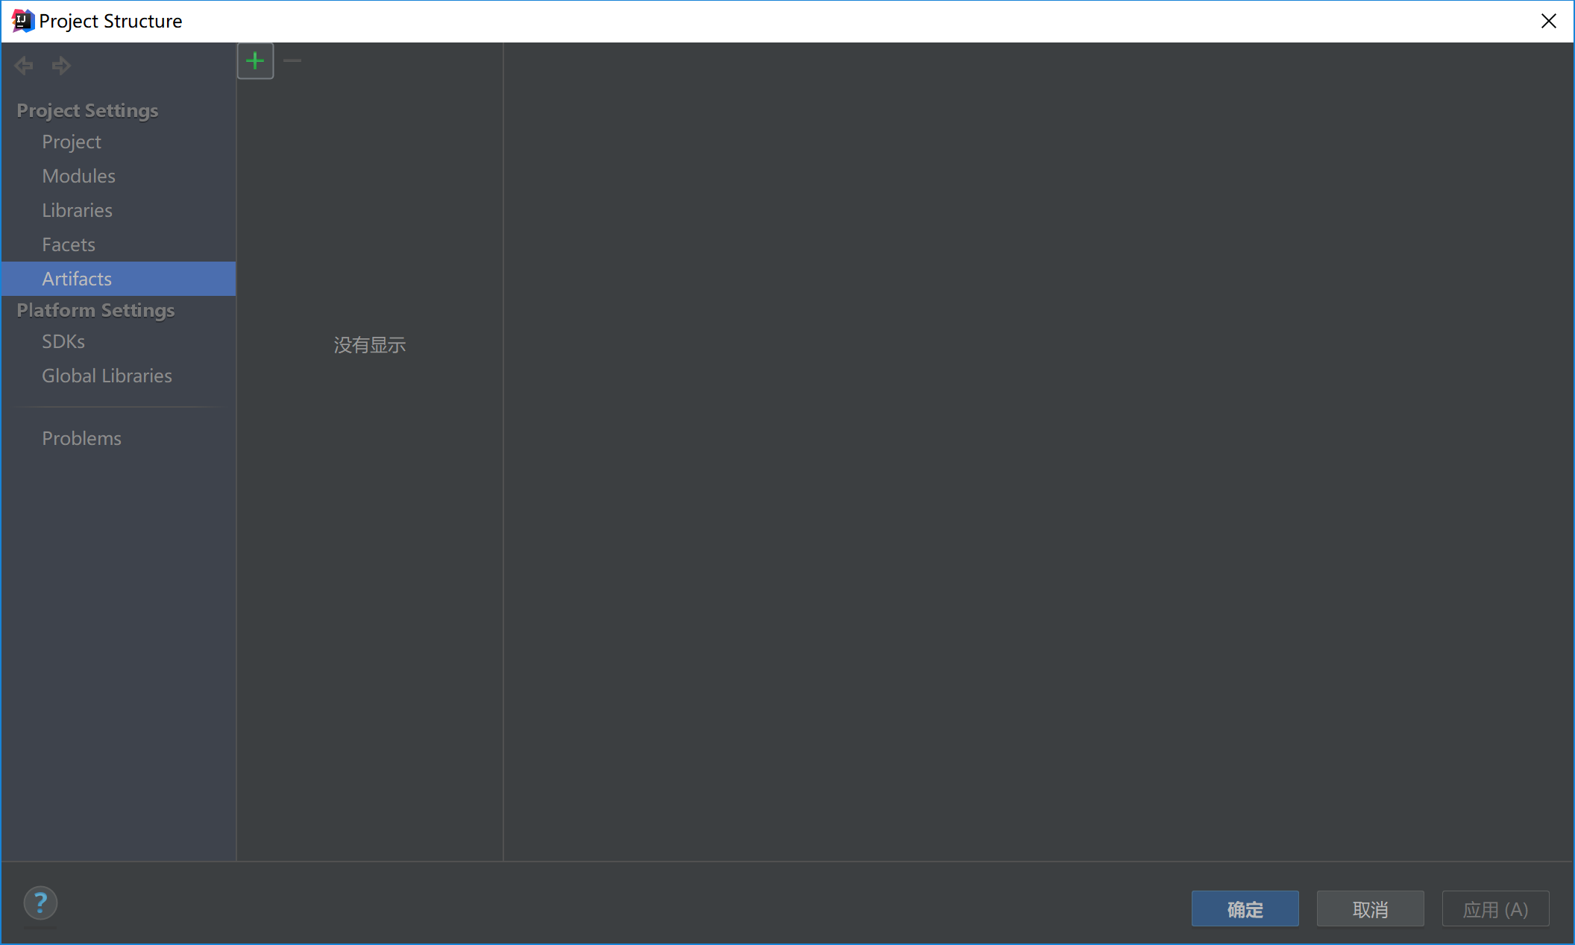The height and width of the screenshot is (945, 1575).
Task: Select the Artifacts section icon
Action: [x=75, y=277]
